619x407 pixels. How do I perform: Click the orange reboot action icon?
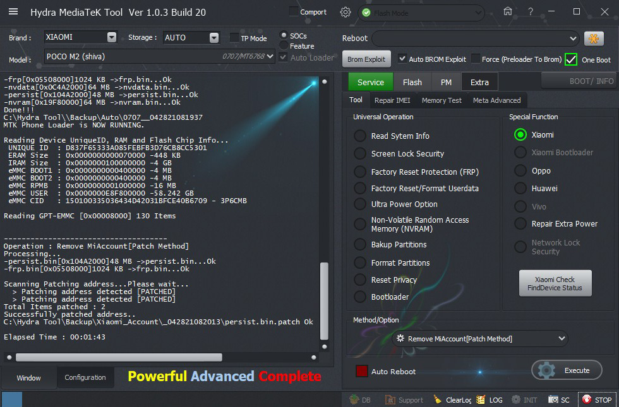click(x=594, y=38)
